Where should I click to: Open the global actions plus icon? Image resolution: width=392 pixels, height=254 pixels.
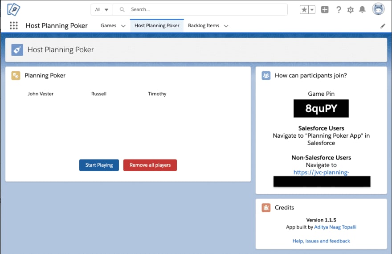[x=325, y=10]
